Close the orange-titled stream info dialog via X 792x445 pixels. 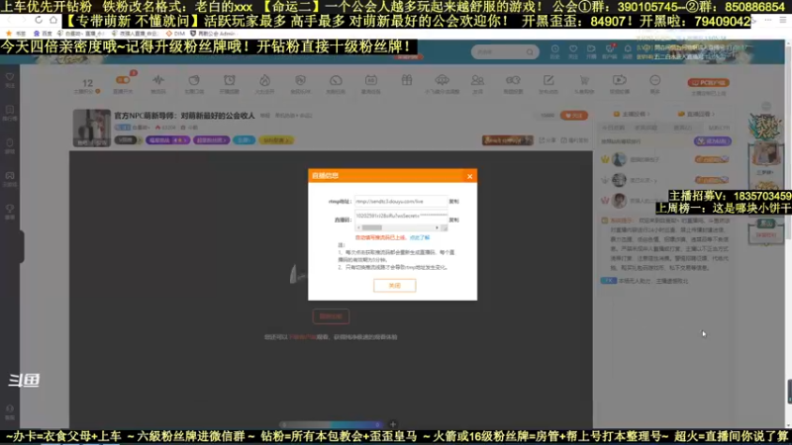469,176
